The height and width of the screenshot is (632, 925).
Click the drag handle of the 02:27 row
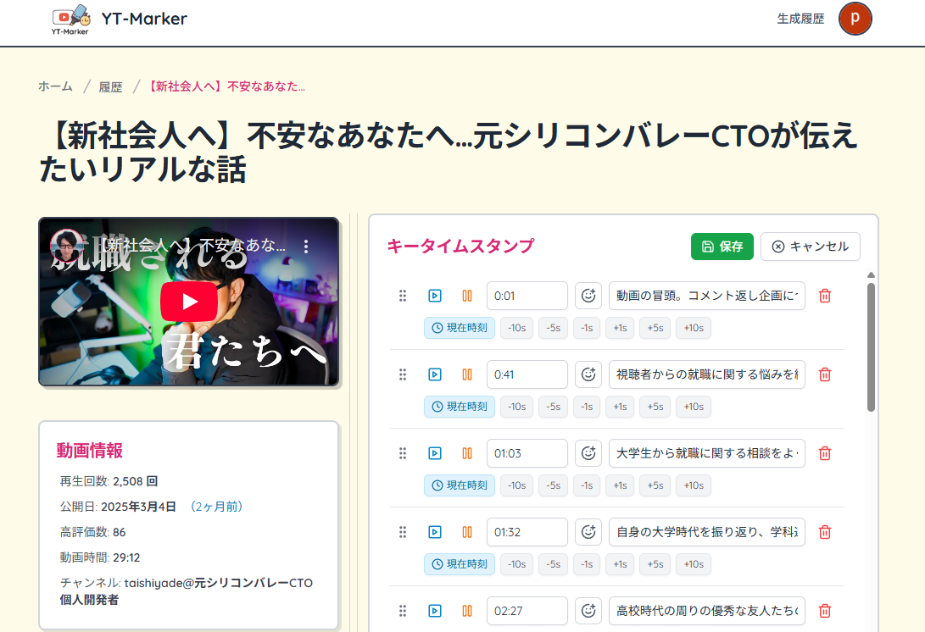click(403, 611)
